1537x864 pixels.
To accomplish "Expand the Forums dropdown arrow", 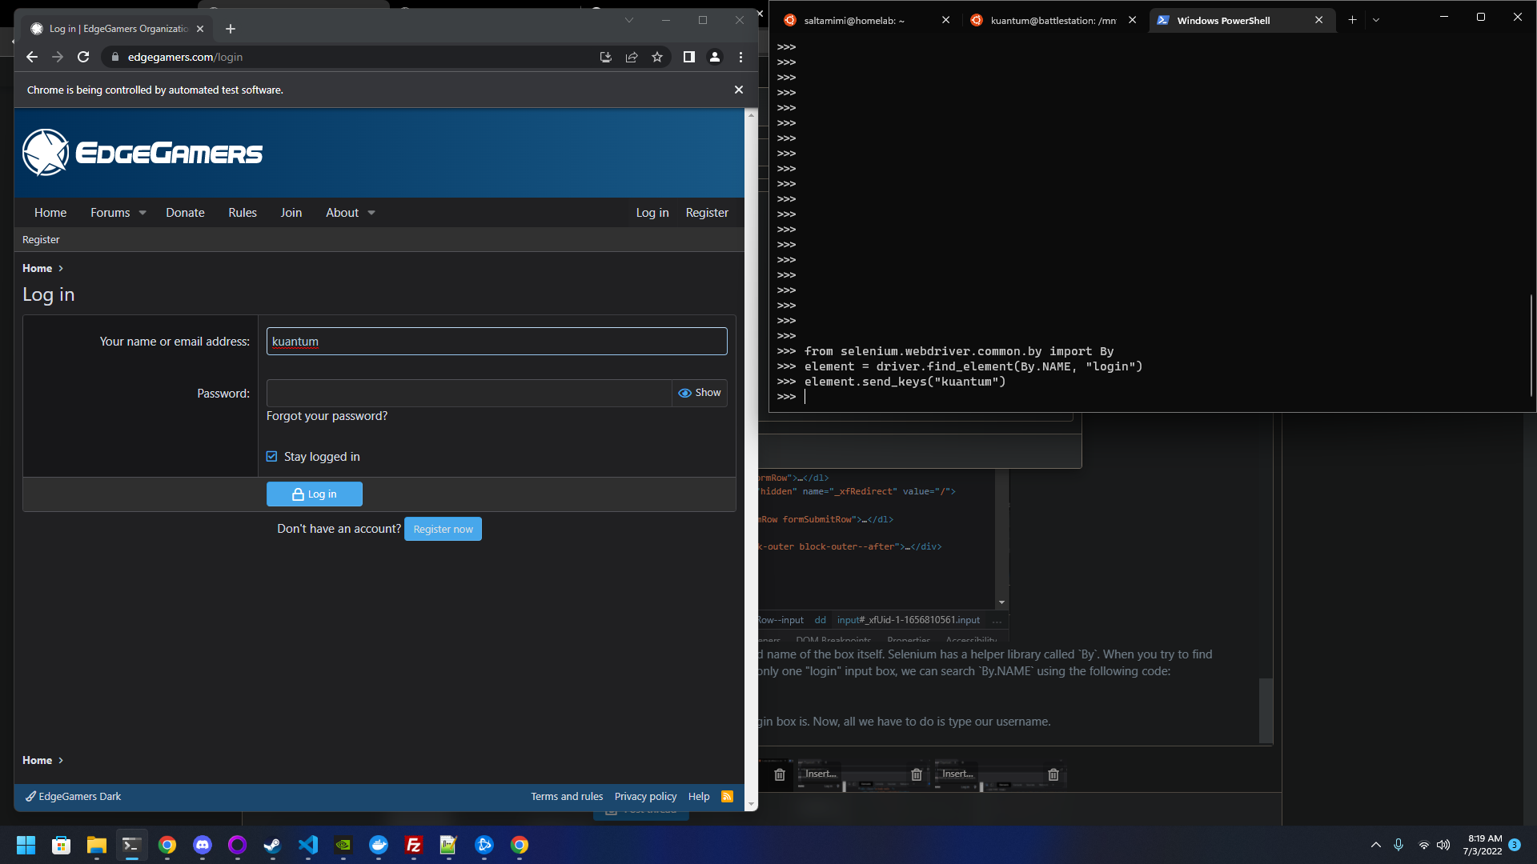I will 142,213.
